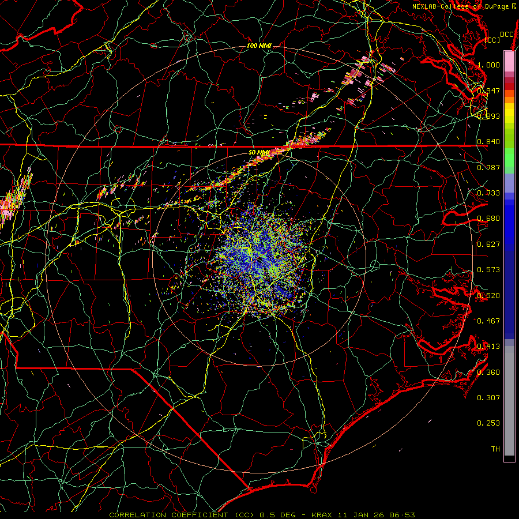
Task: Select the 0.627 scale label
Action: (x=488, y=244)
